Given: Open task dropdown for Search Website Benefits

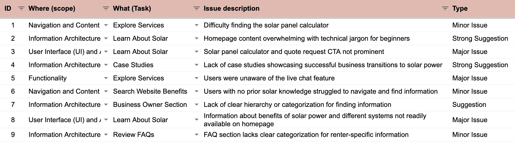Looking at the screenshot, I should point(196,91).
